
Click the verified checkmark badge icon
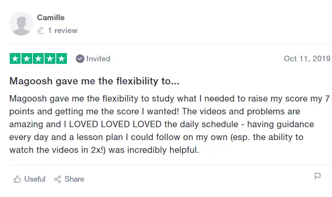pos(80,59)
